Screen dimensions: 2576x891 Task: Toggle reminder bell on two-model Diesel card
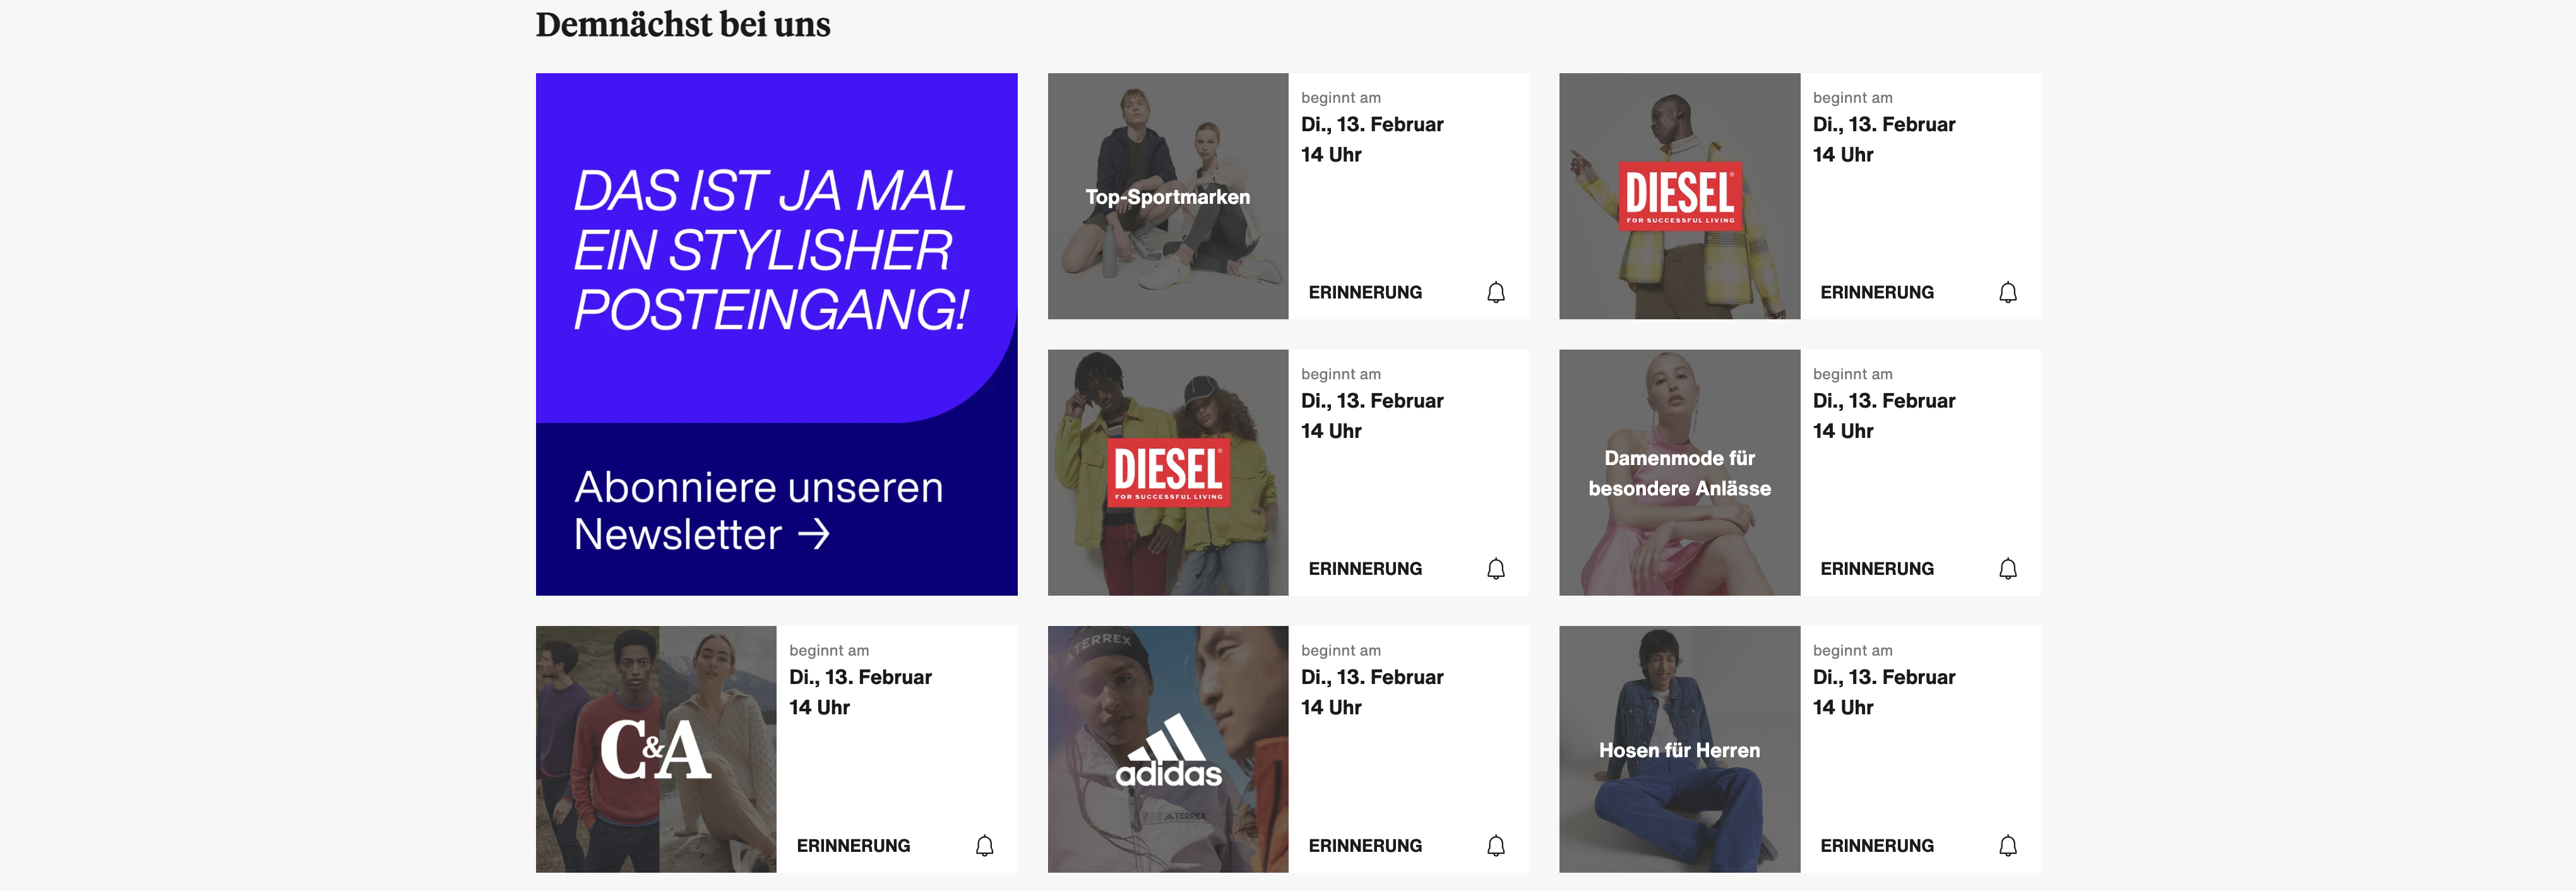1495,568
